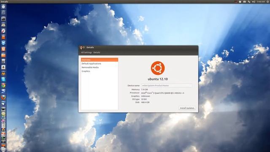Launch the Terminal from the launcher
Screen dimensions: 270x152
[3, 19]
